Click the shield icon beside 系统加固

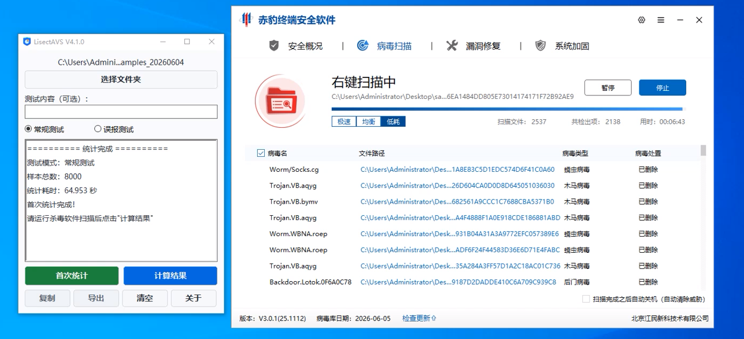[541, 46]
